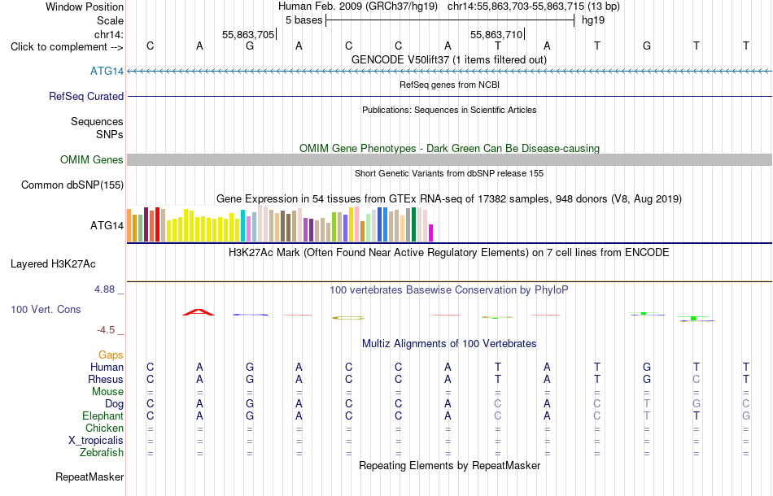Click the Scale label in the ruler
The width and height of the screenshot is (773, 496).
(x=110, y=20)
